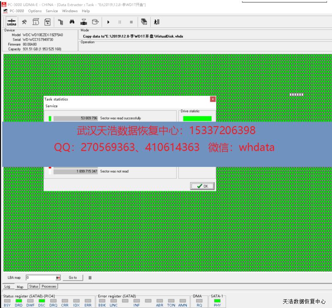Close the Task statistics dialog
The height and width of the screenshot is (308, 332).
212,99
